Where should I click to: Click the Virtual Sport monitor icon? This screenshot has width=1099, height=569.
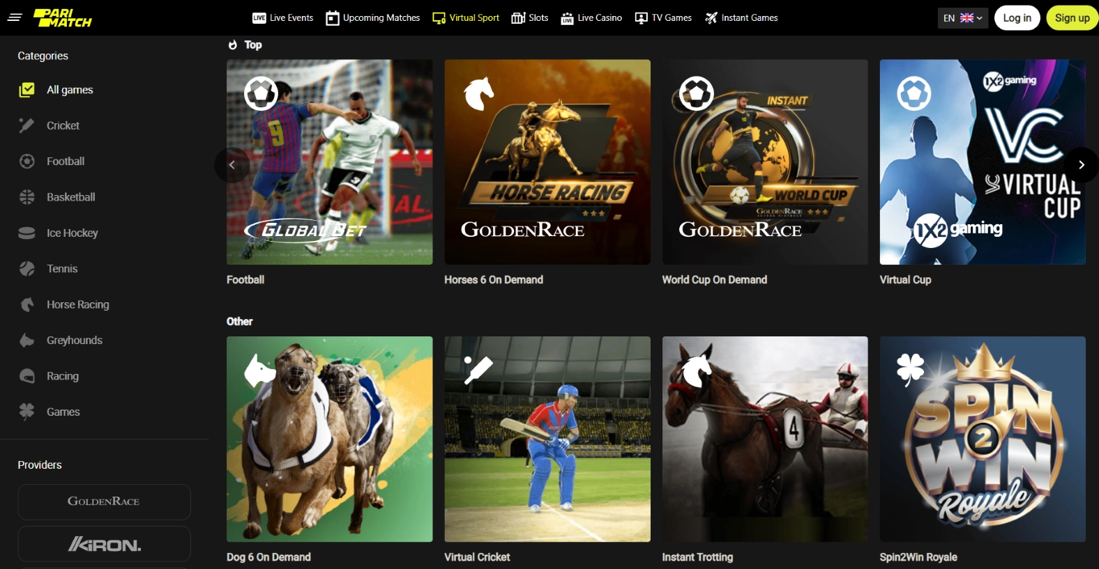pyautogui.click(x=439, y=18)
